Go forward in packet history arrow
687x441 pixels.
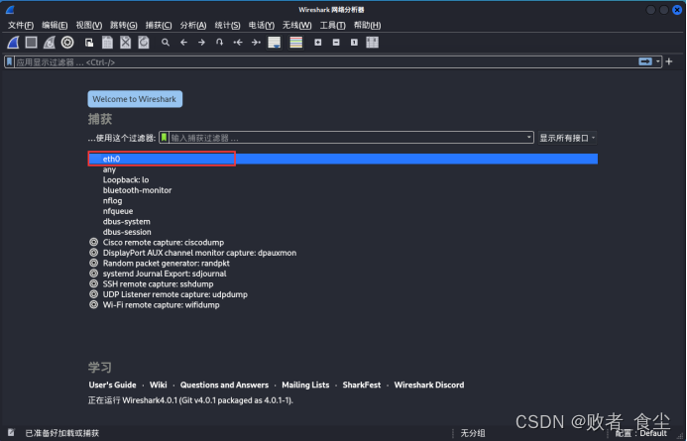coord(201,43)
